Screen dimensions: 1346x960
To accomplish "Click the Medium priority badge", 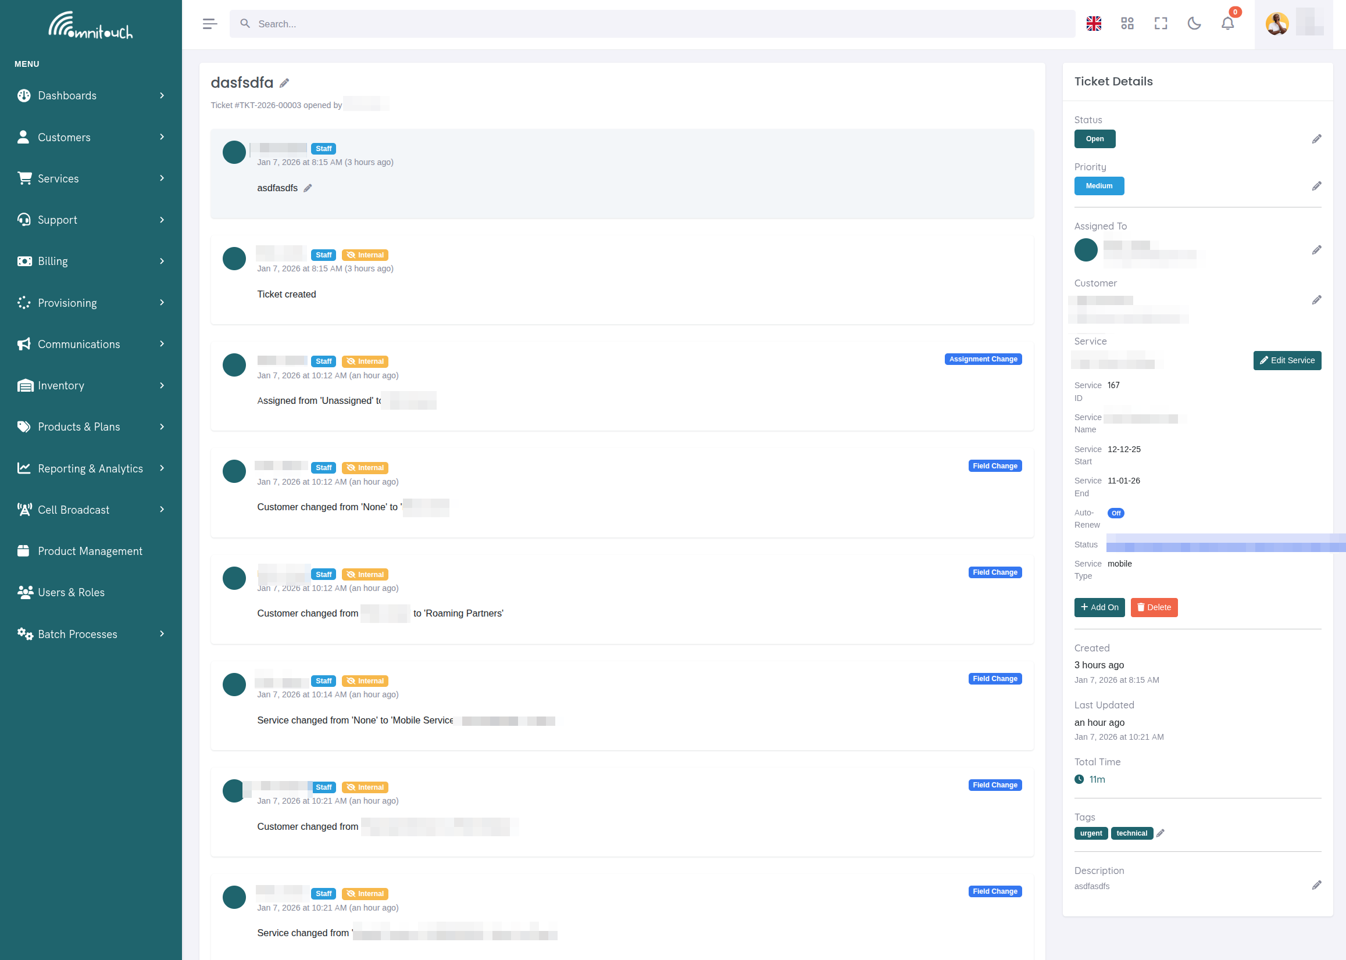I will click(1099, 185).
